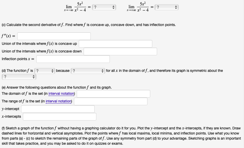Click the domain of f answer box
Screen dimensions: 244x148
point(113,93)
